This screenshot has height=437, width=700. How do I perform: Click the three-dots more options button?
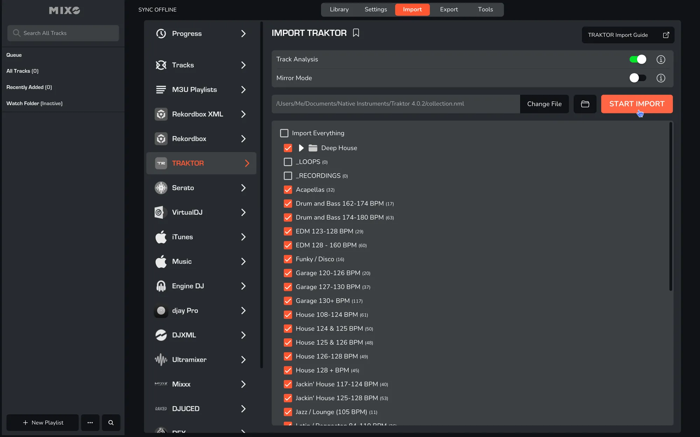click(x=90, y=423)
